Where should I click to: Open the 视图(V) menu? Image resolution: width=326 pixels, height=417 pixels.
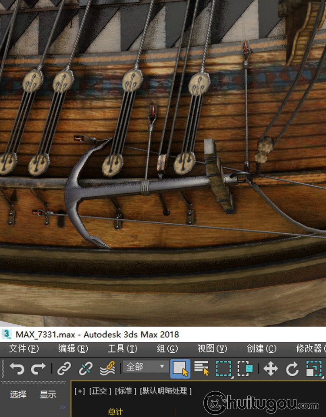pos(212,348)
